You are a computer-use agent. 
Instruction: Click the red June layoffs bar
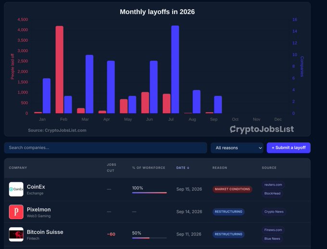click(145, 103)
